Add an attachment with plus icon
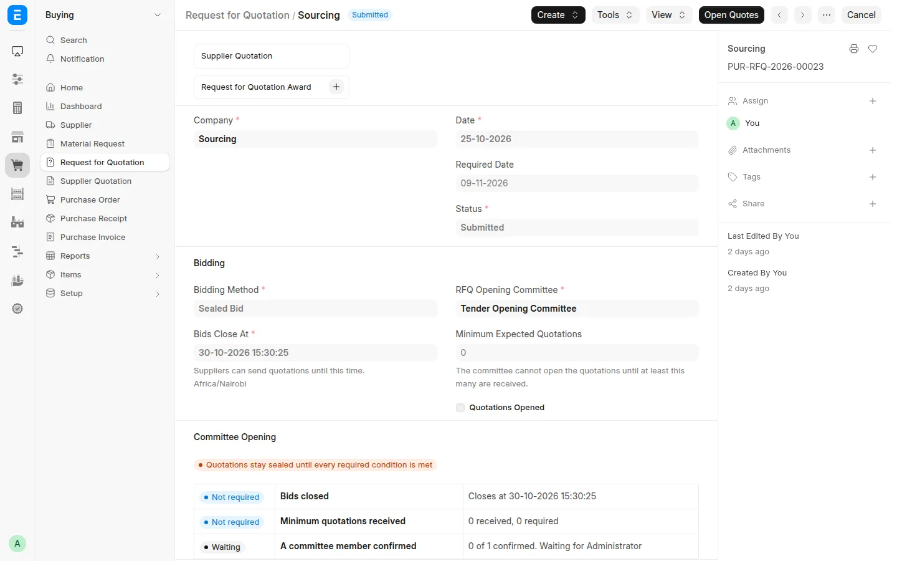This screenshot has height=561, width=897. 873,150
